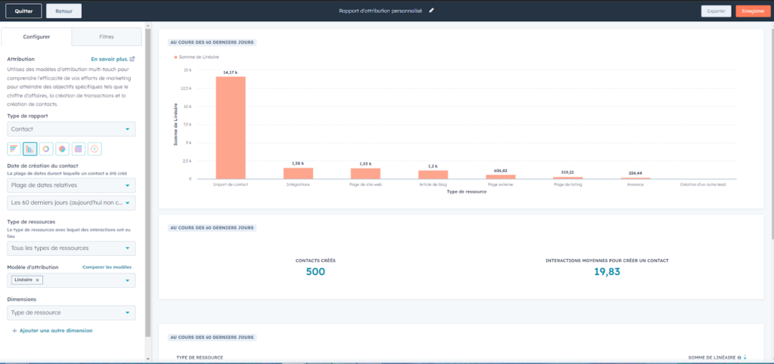Click the Création d'un autre lead axis label
774x364 pixels.
click(x=703, y=184)
